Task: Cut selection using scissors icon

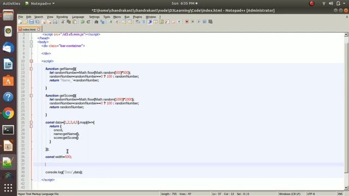Action: tap(63, 22)
